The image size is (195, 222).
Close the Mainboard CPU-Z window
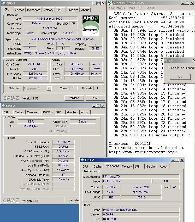[x=182, y=160]
